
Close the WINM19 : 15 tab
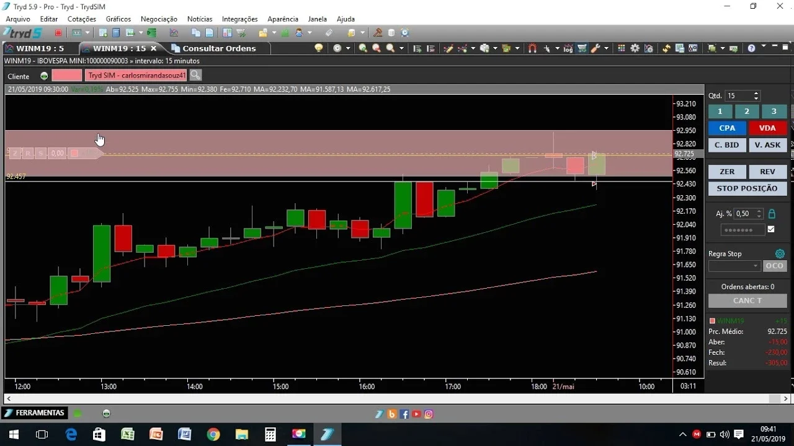pos(154,48)
